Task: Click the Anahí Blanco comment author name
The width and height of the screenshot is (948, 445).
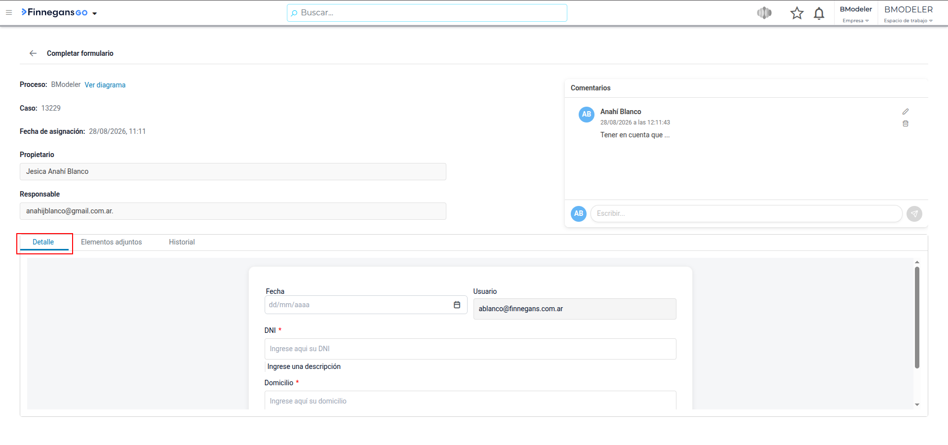Action: (x=621, y=112)
